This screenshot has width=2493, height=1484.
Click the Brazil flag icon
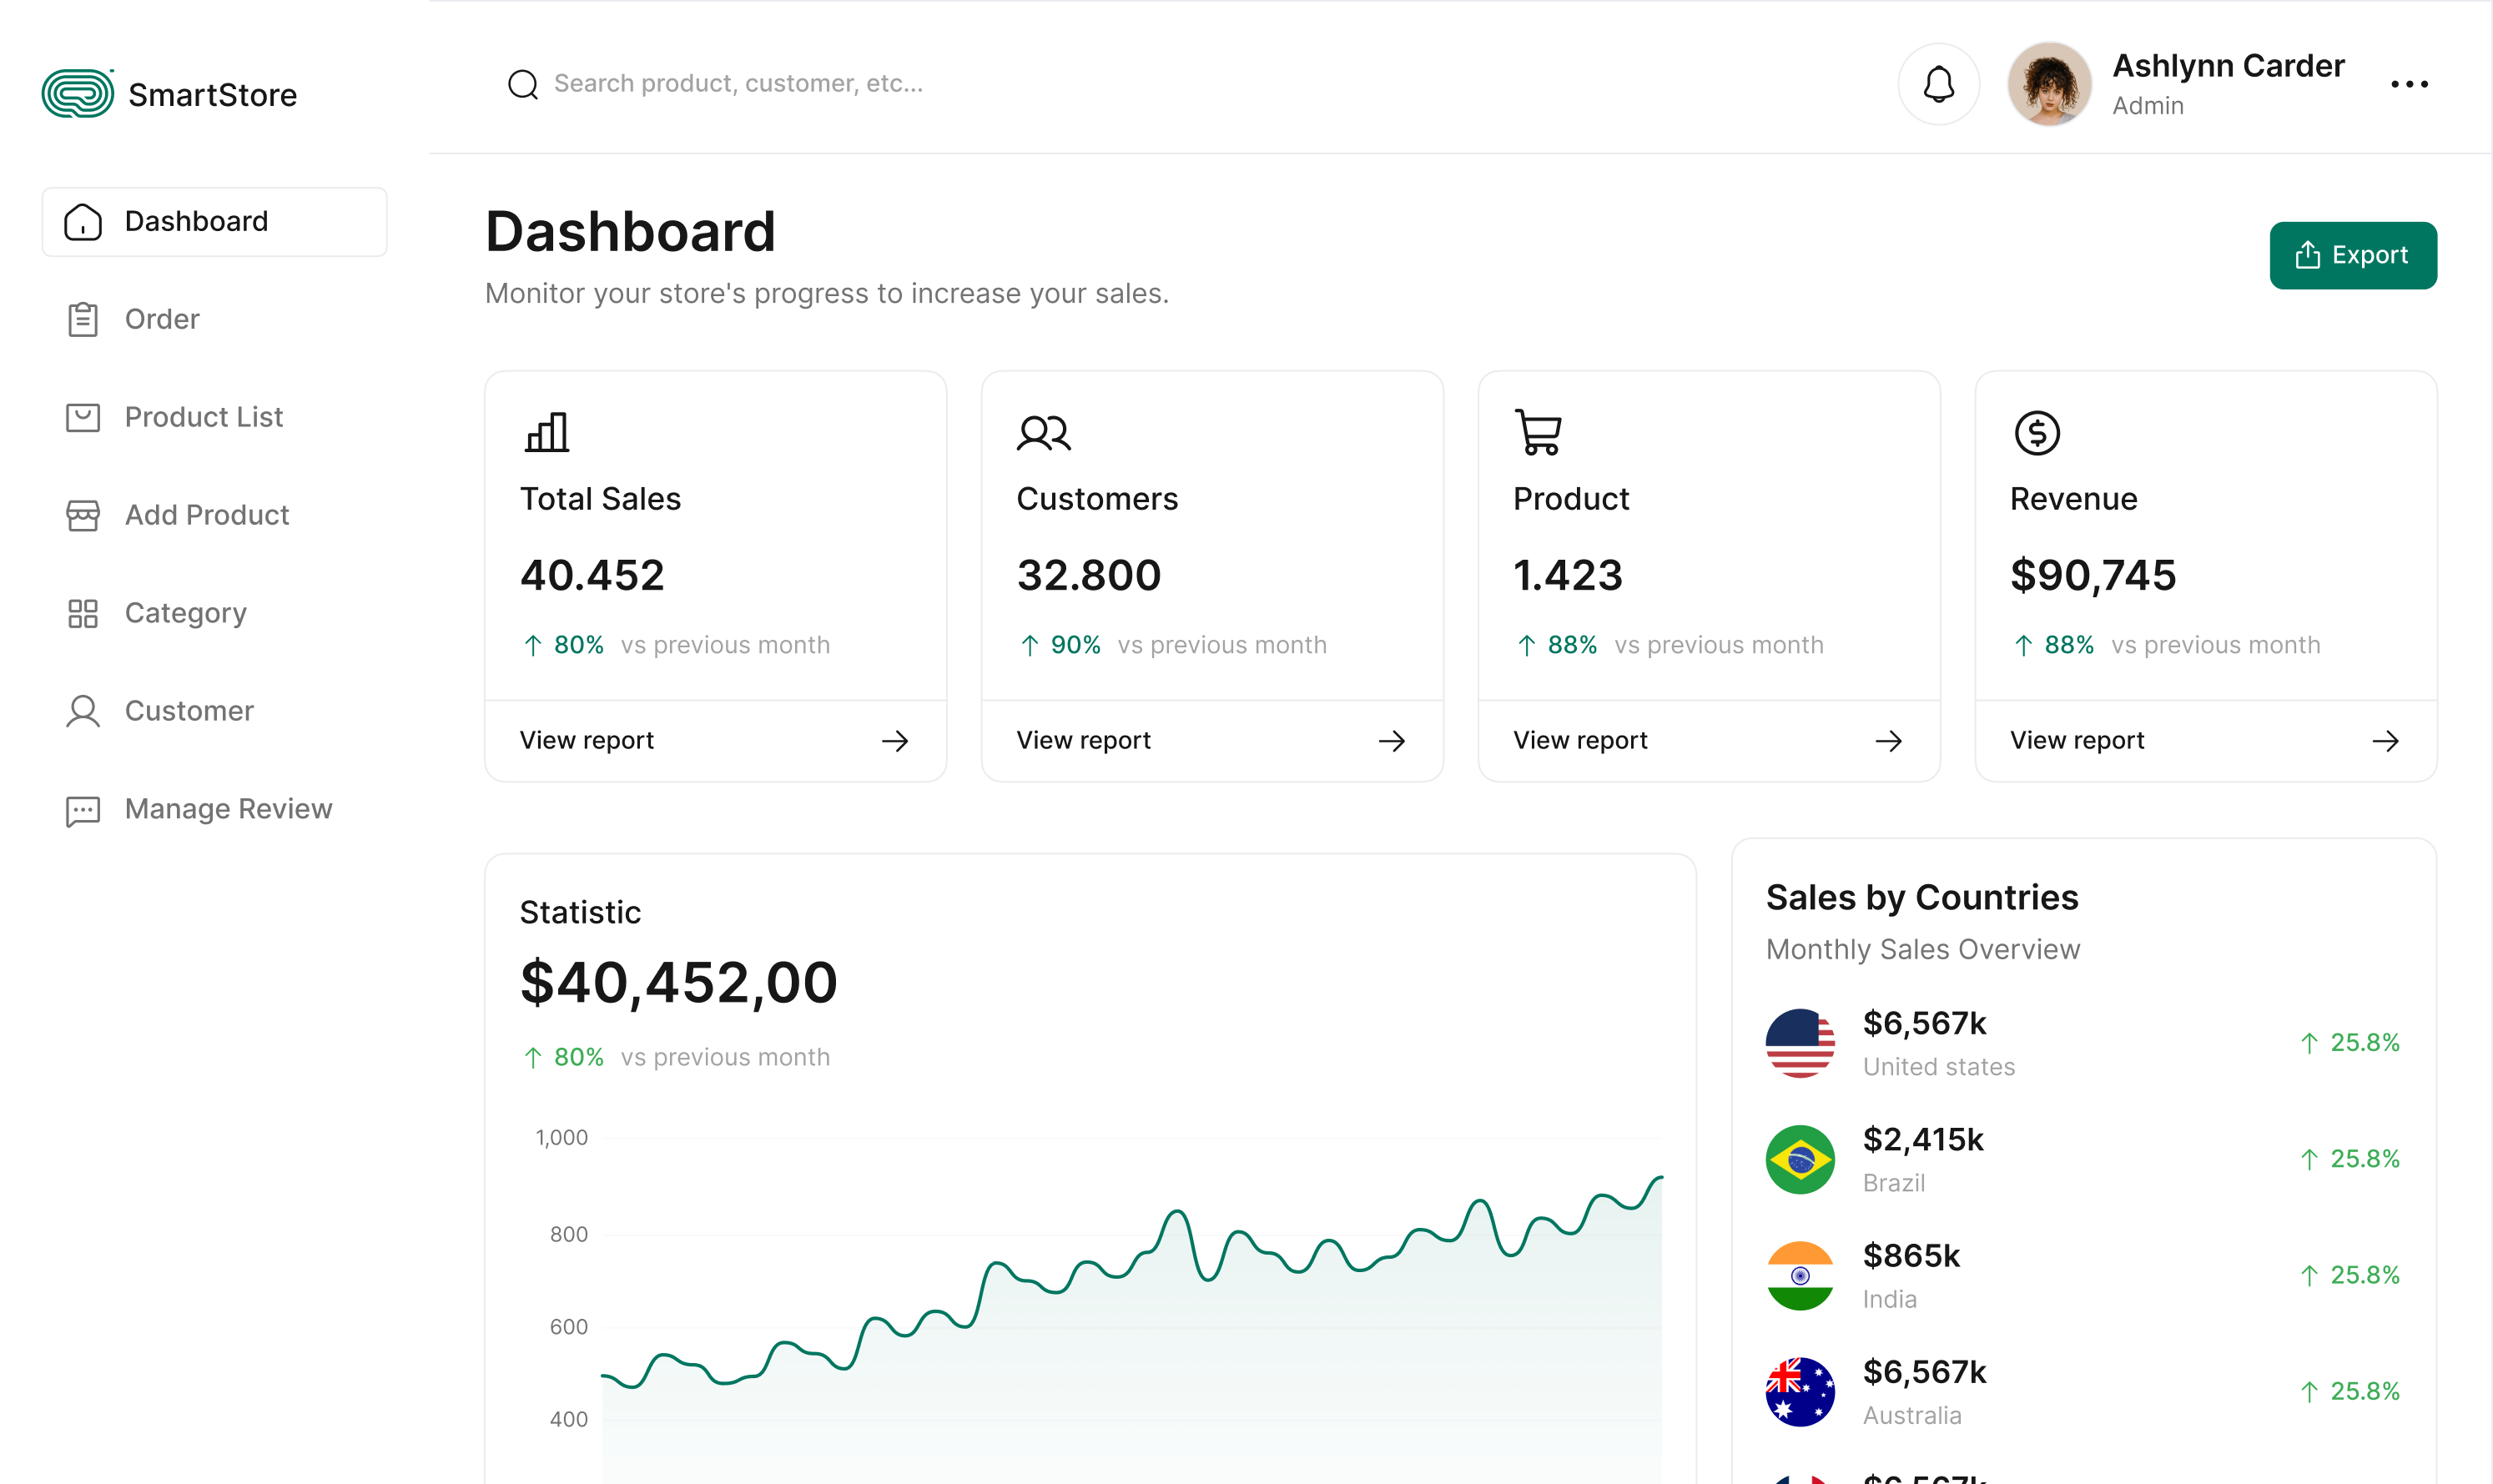1800,1160
